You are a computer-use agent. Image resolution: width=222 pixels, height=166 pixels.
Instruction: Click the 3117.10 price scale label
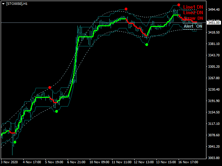214,124
